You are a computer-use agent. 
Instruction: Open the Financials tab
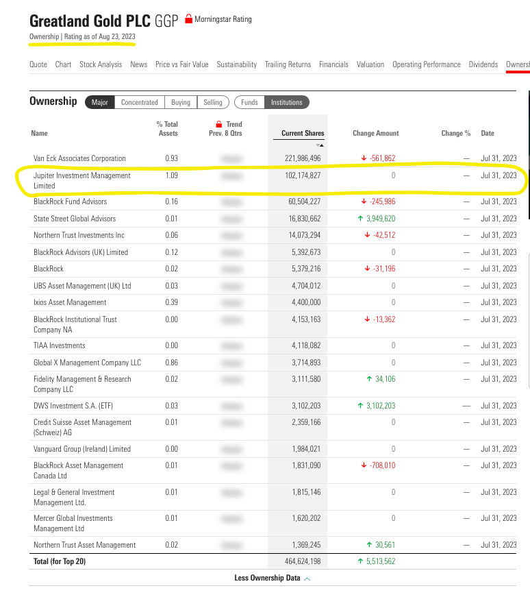click(x=333, y=64)
